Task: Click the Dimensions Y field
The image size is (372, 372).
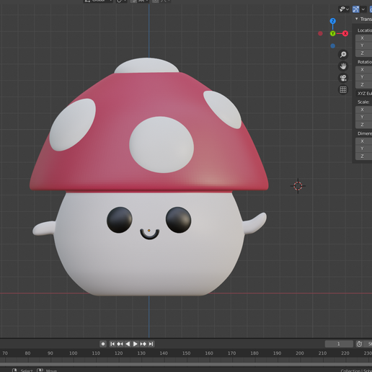Action: point(363,149)
